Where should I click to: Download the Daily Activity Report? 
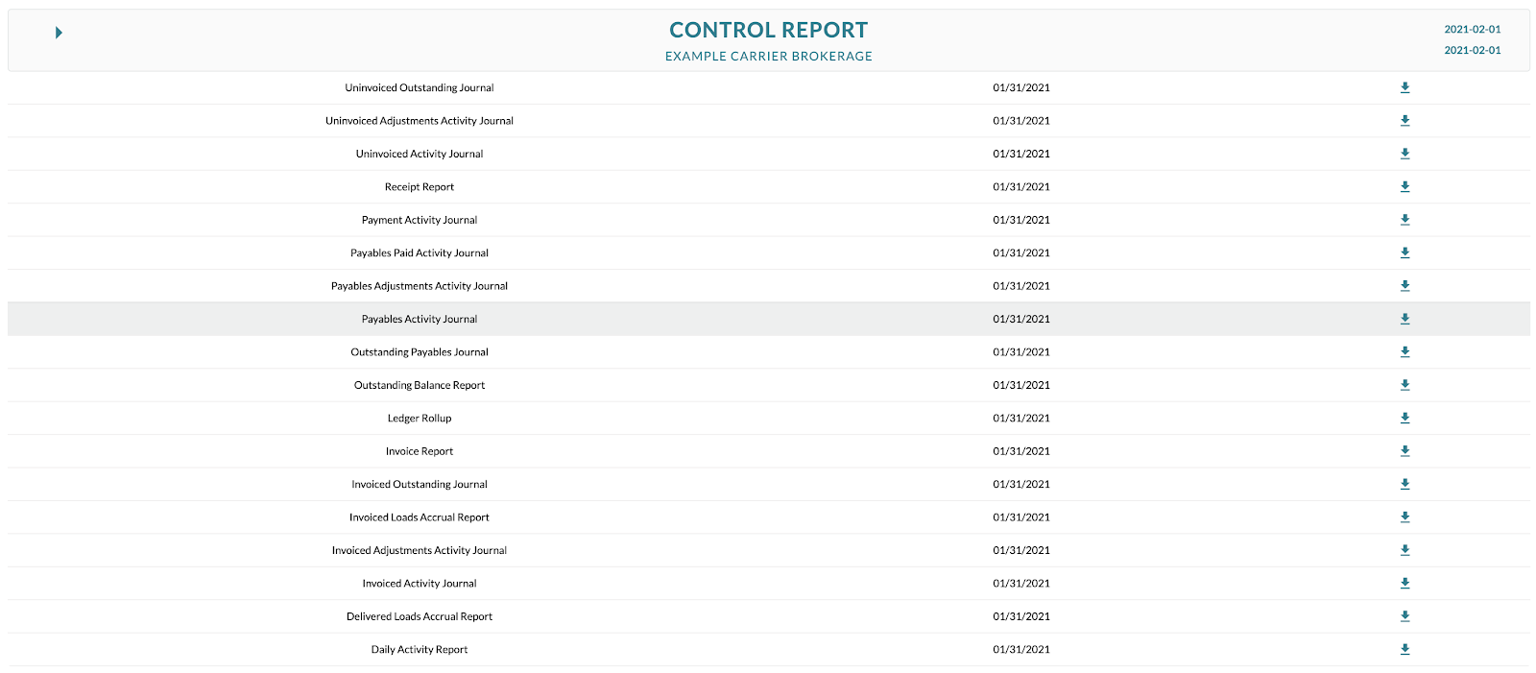point(1404,649)
